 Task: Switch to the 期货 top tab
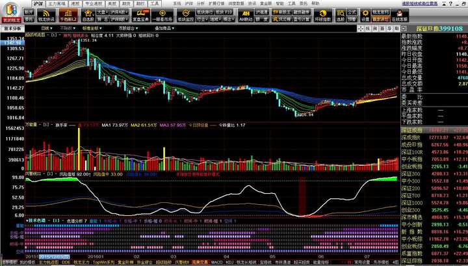tap(126, 4)
